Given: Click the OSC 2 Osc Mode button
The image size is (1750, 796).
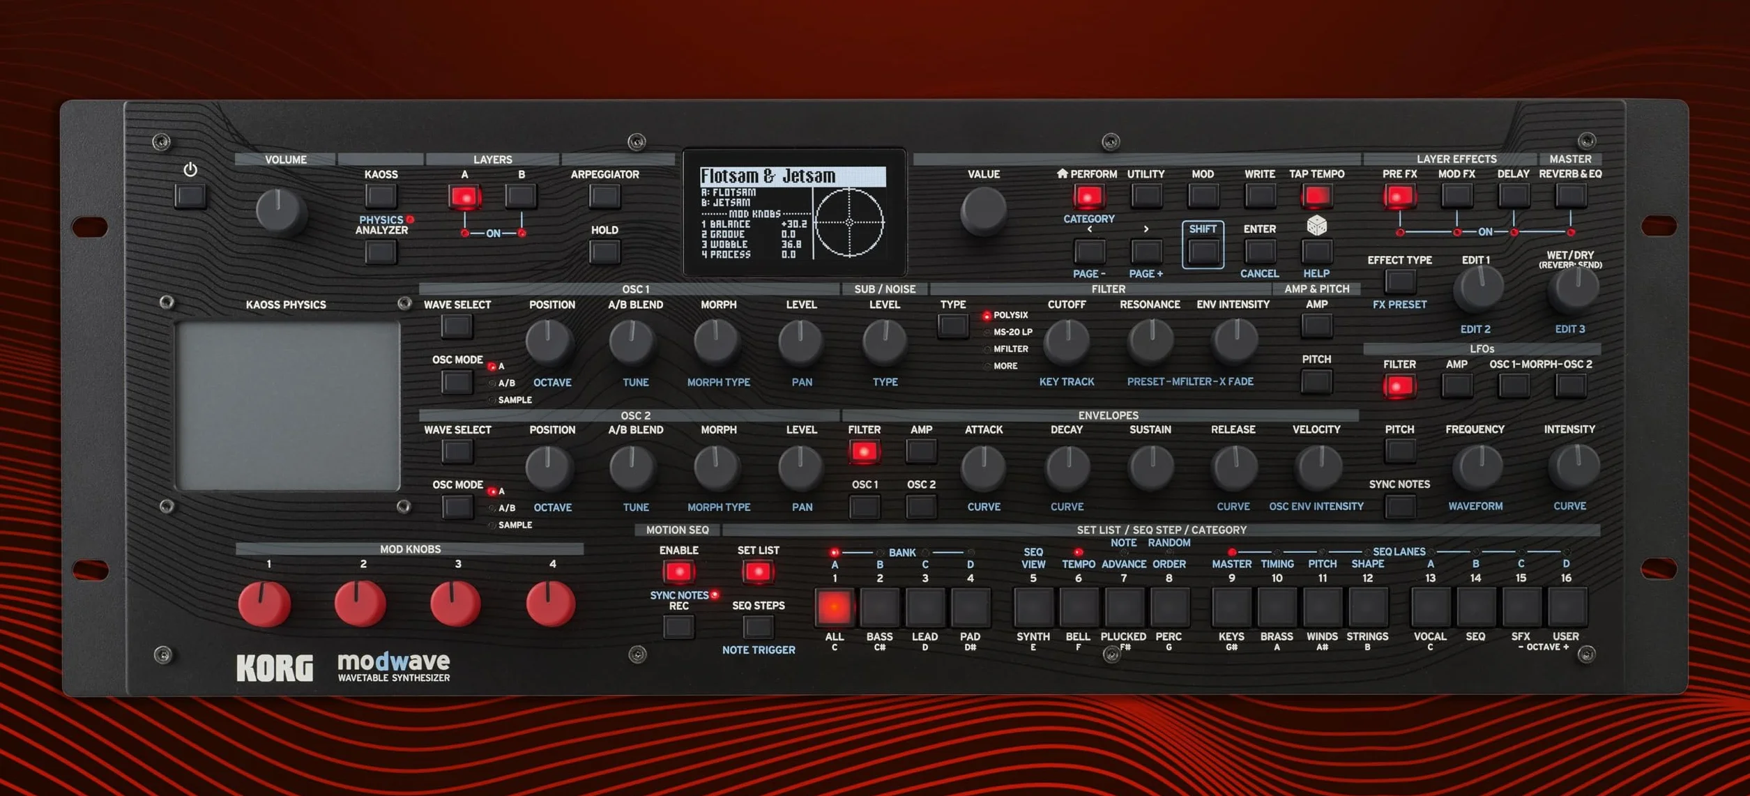Looking at the screenshot, I should (457, 507).
